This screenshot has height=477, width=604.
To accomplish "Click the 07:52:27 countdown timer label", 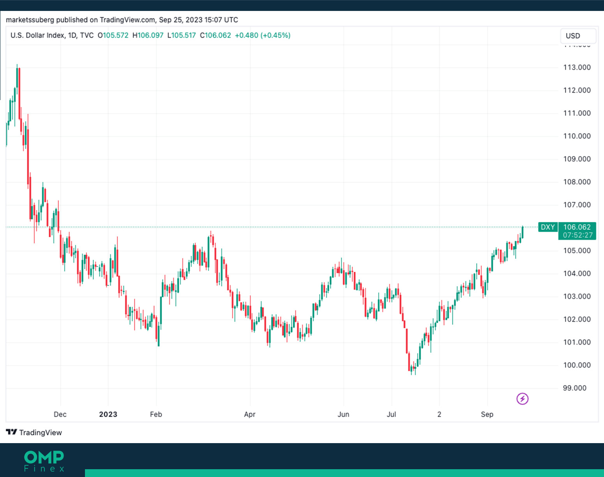I will tap(578, 235).
